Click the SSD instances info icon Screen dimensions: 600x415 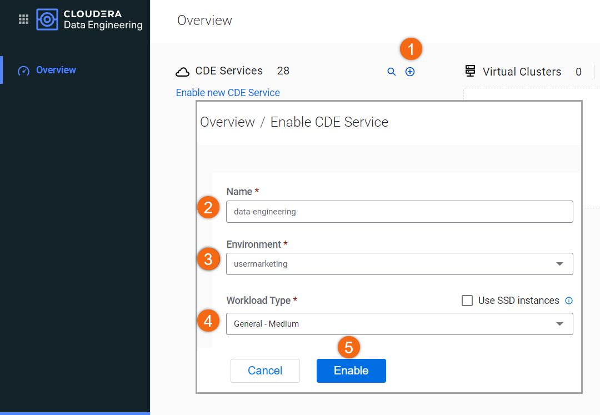tap(569, 301)
